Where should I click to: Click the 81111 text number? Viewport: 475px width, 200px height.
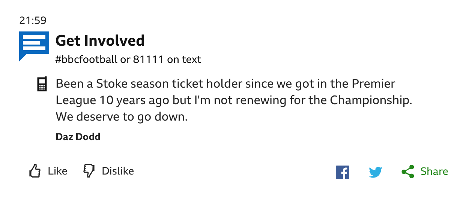point(148,60)
